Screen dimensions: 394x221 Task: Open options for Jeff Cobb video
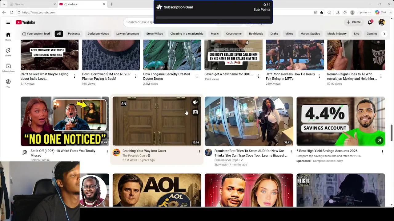coord(320,76)
